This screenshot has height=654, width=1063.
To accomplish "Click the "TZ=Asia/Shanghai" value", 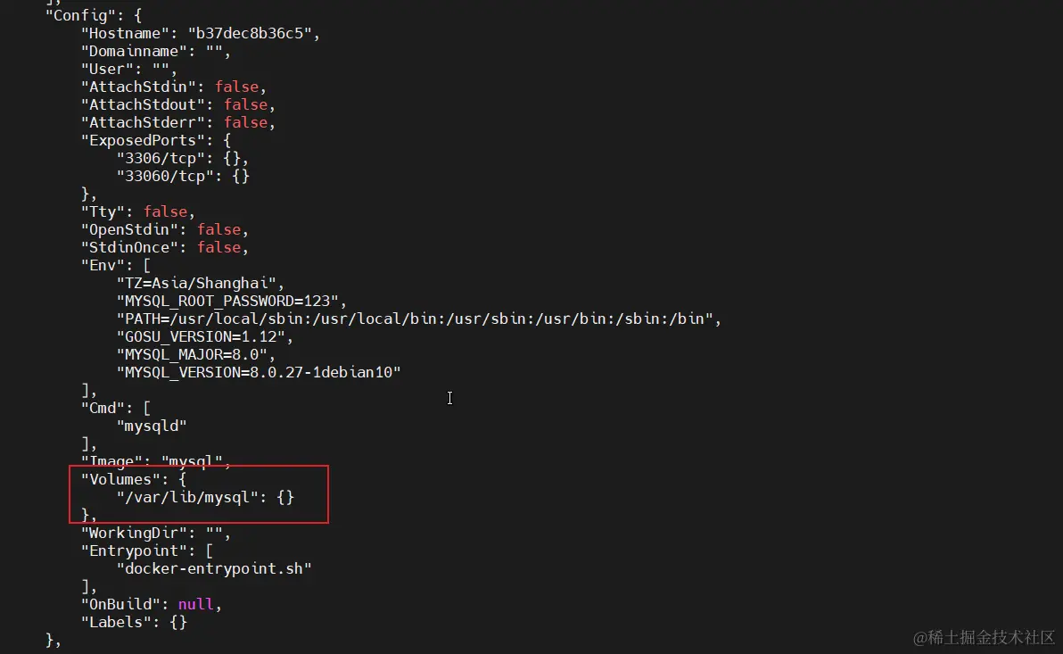I will pos(196,283).
